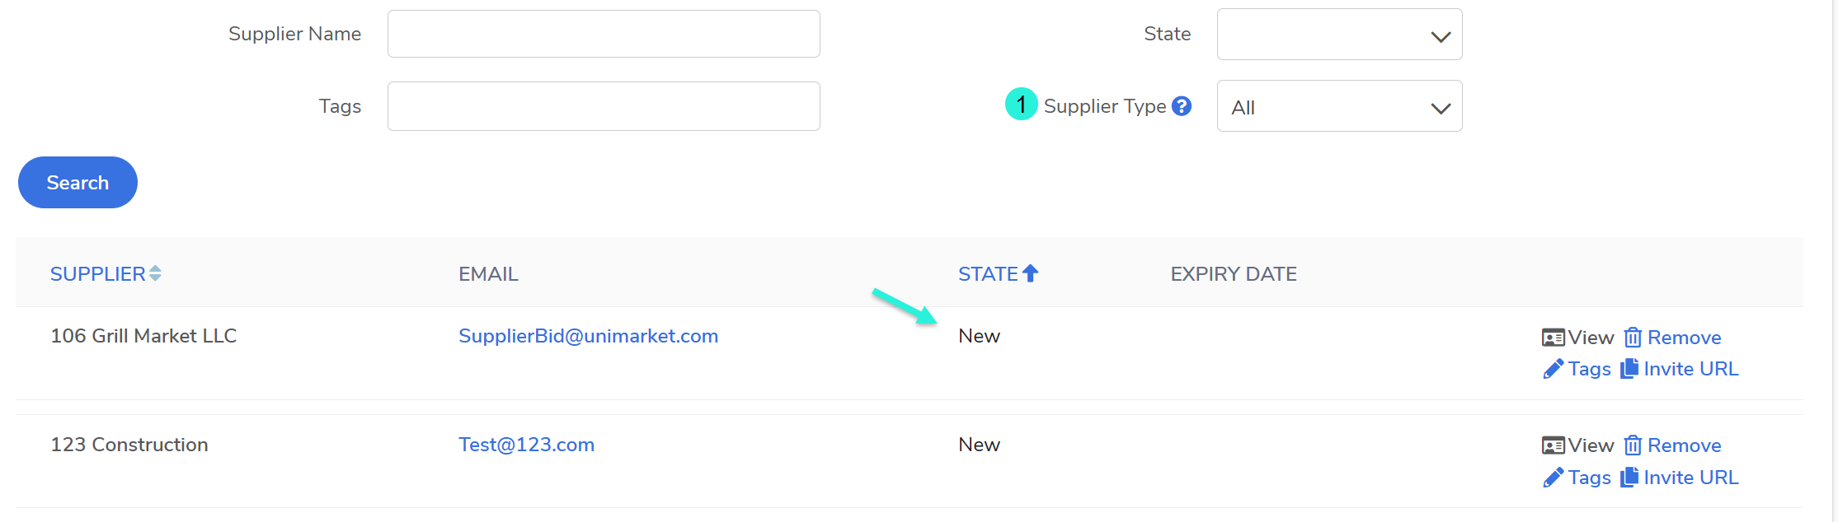1838x522 pixels.
Task: Open the State dropdown
Action: point(1339,35)
